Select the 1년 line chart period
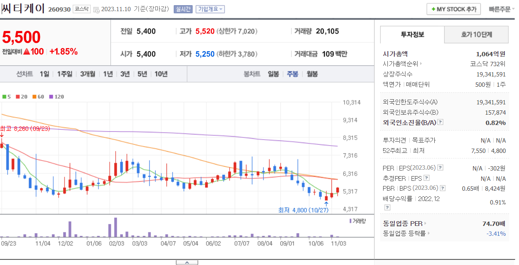This screenshot has height=265, width=519. (108, 74)
